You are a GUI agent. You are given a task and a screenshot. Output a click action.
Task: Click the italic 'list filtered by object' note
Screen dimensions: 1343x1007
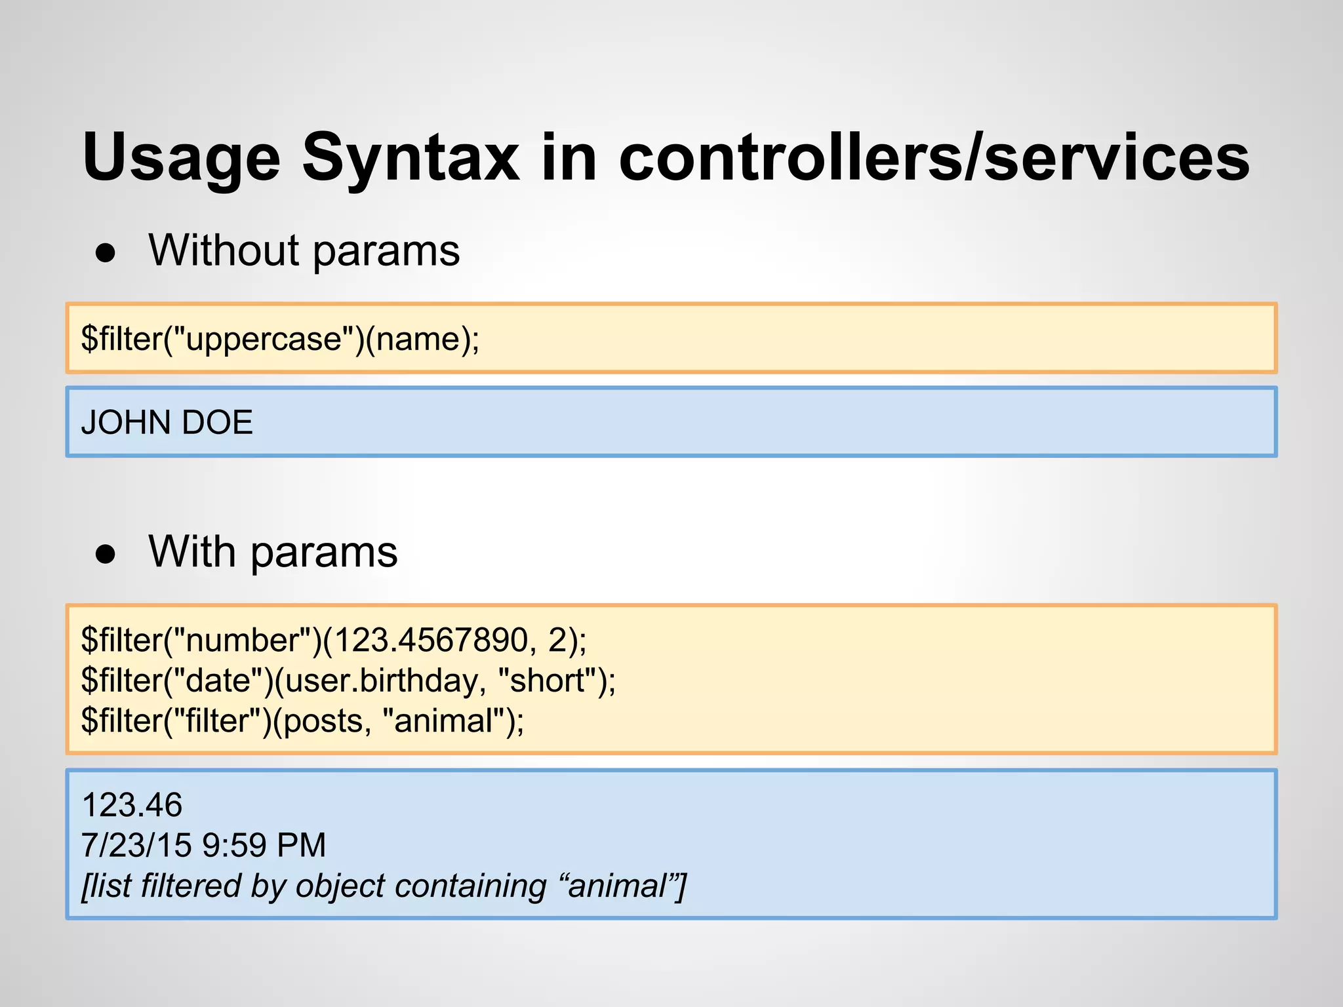[x=384, y=886]
